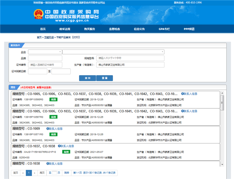Click the previous page « arrow

tap(23, 173)
